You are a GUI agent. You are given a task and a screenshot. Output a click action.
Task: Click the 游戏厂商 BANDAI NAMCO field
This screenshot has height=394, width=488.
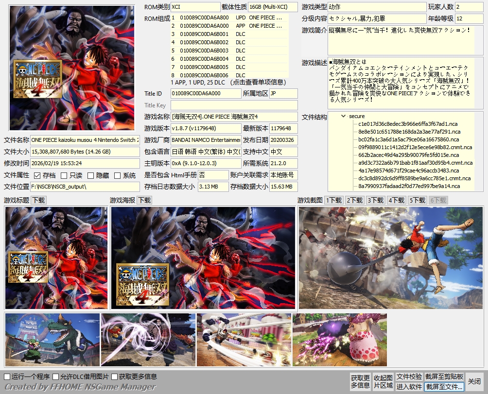coord(206,140)
